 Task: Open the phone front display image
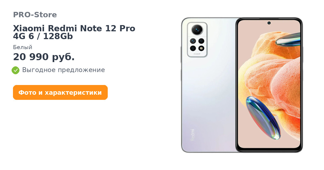click(x=269, y=85)
